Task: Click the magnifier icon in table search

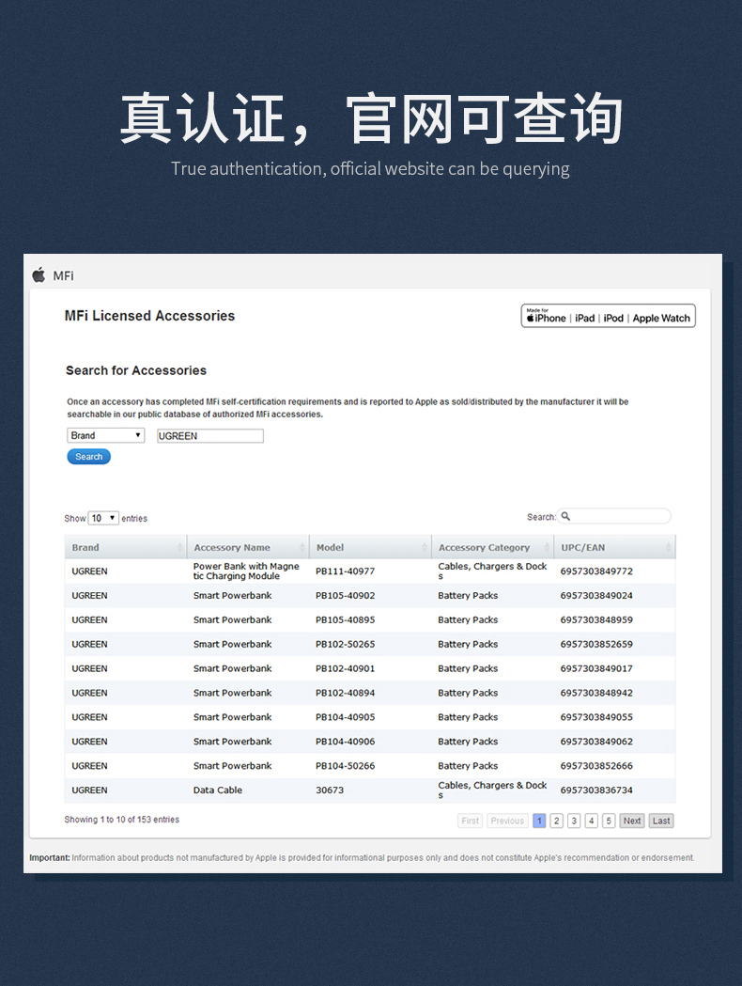Action: click(565, 516)
